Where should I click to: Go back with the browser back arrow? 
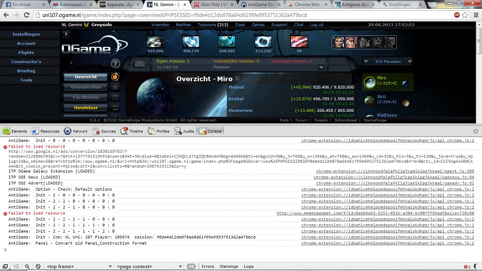coord(6,15)
